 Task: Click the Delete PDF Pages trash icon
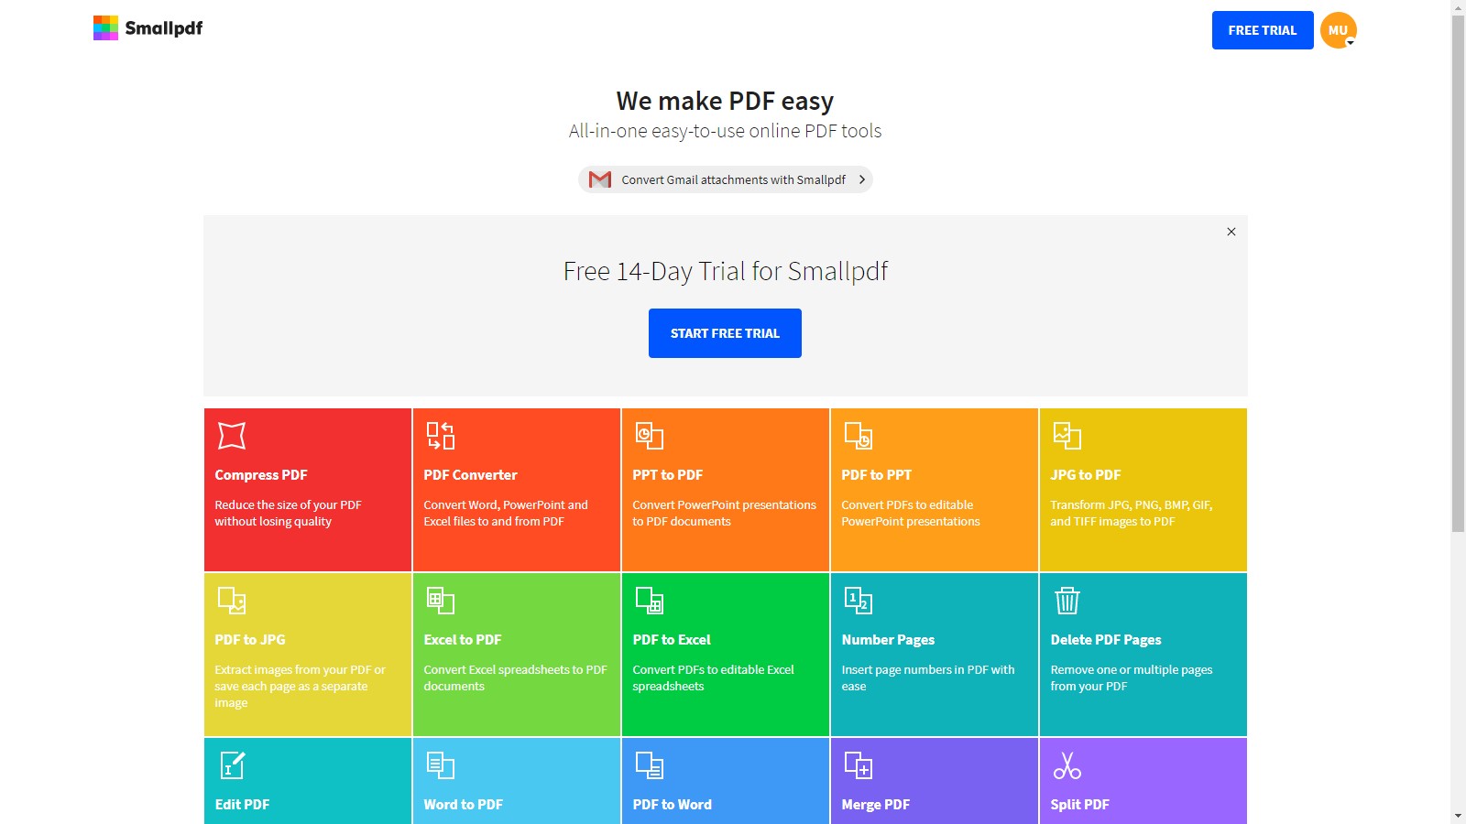coord(1067,601)
